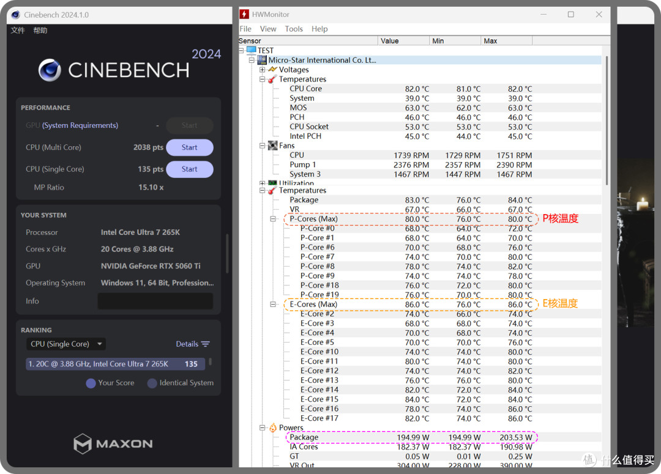Open the Tools menu in HWMonitor
661x474 pixels.
[294, 29]
